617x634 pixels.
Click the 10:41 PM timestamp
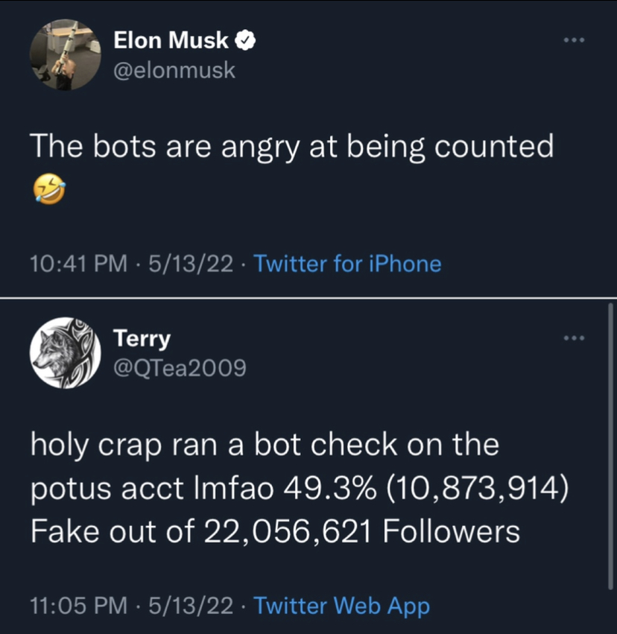tap(79, 264)
